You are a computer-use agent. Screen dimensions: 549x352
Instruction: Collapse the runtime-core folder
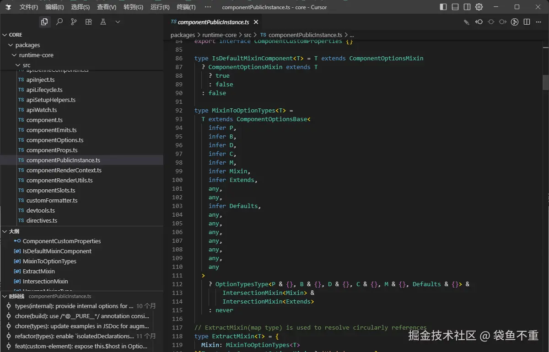(x=36, y=55)
